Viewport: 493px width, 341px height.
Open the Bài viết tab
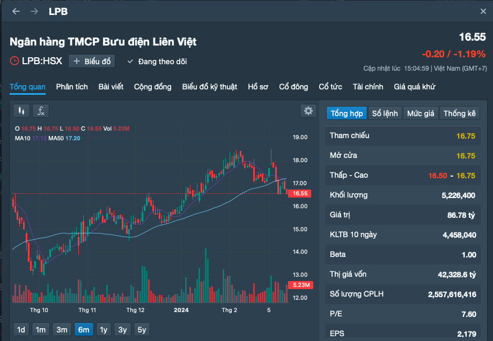111,87
